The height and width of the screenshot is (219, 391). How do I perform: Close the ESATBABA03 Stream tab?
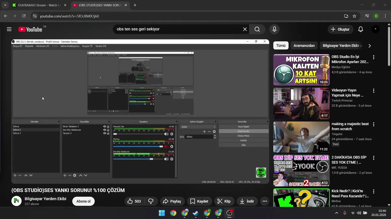(x=65, y=5)
